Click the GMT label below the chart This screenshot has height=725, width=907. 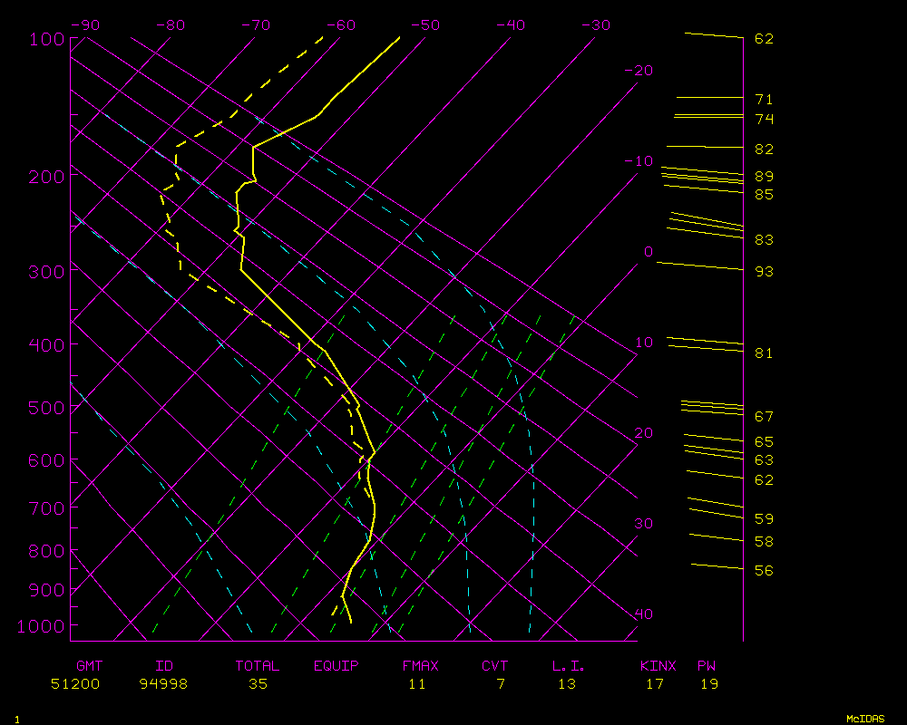(x=89, y=666)
